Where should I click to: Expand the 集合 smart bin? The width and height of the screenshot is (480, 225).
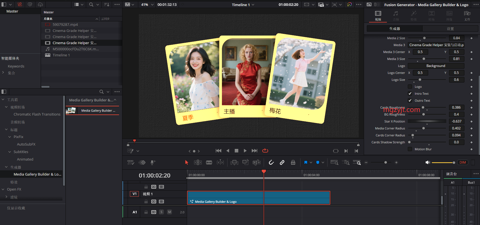[3, 73]
